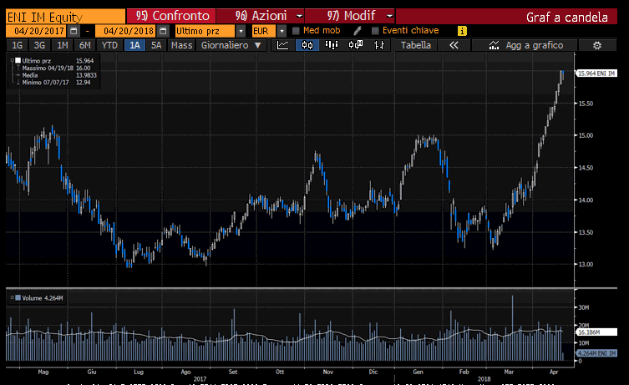Viewport: 629px width, 385px height.
Task: Click the 97) Modif button
Action: pyautogui.click(x=350, y=16)
